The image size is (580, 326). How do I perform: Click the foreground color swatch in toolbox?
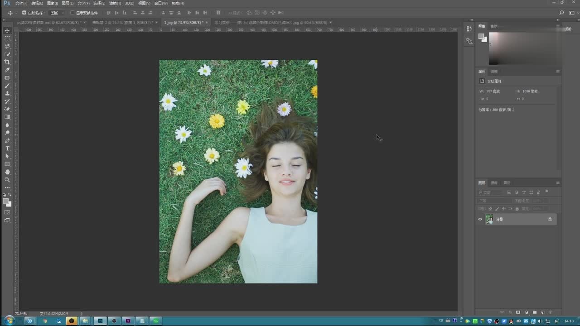click(6, 201)
